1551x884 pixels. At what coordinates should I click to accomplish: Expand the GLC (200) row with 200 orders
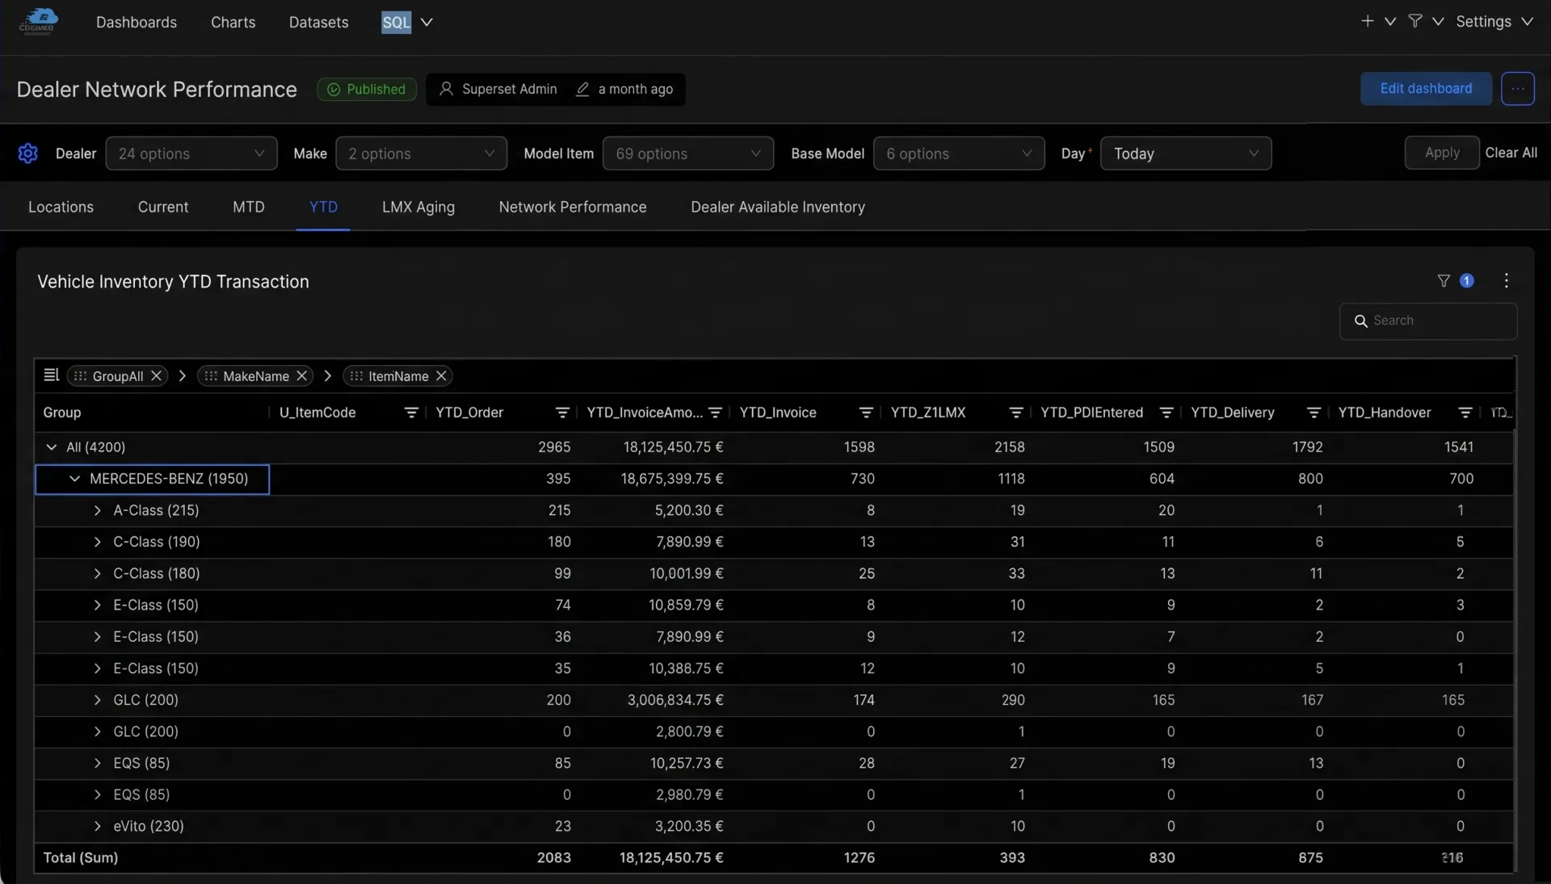tap(98, 700)
